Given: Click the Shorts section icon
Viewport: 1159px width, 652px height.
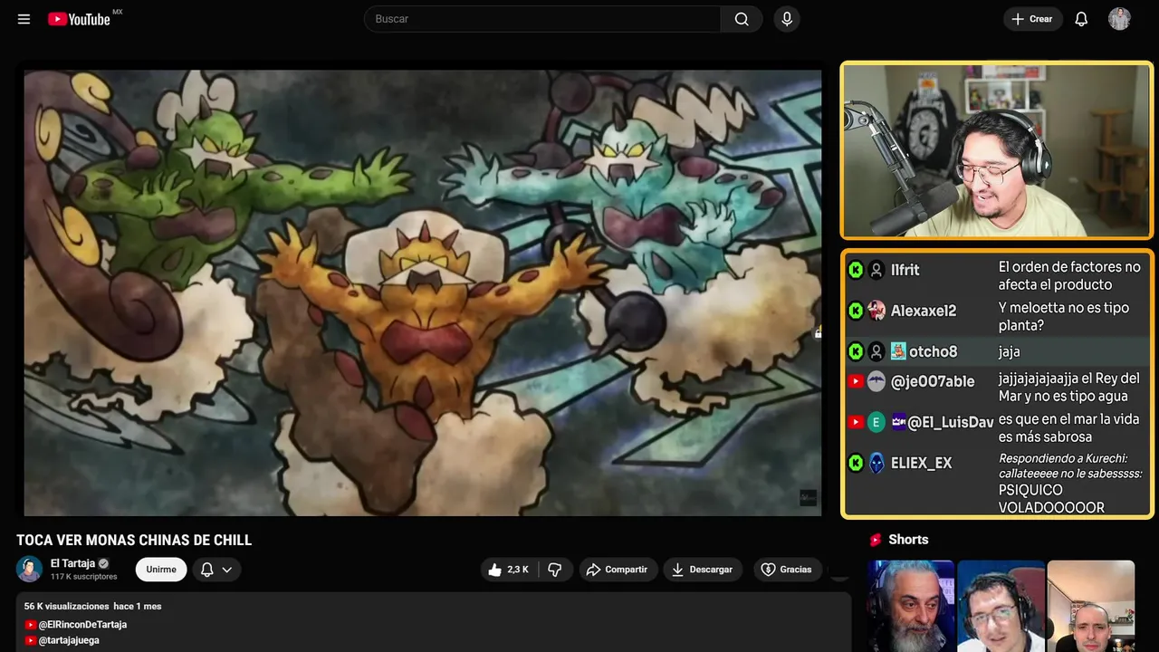Looking at the screenshot, I should coord(875,540).
